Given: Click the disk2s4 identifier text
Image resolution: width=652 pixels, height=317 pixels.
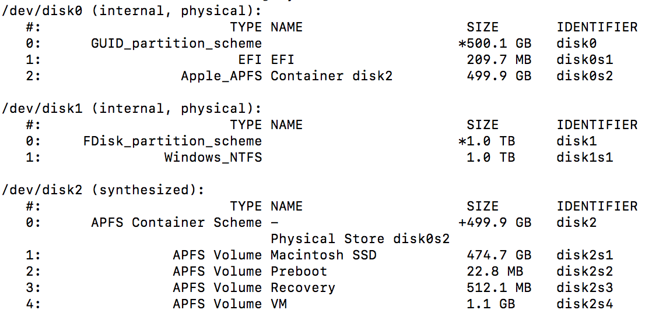Looking at the screenshot, I should [x=584, y=304].
